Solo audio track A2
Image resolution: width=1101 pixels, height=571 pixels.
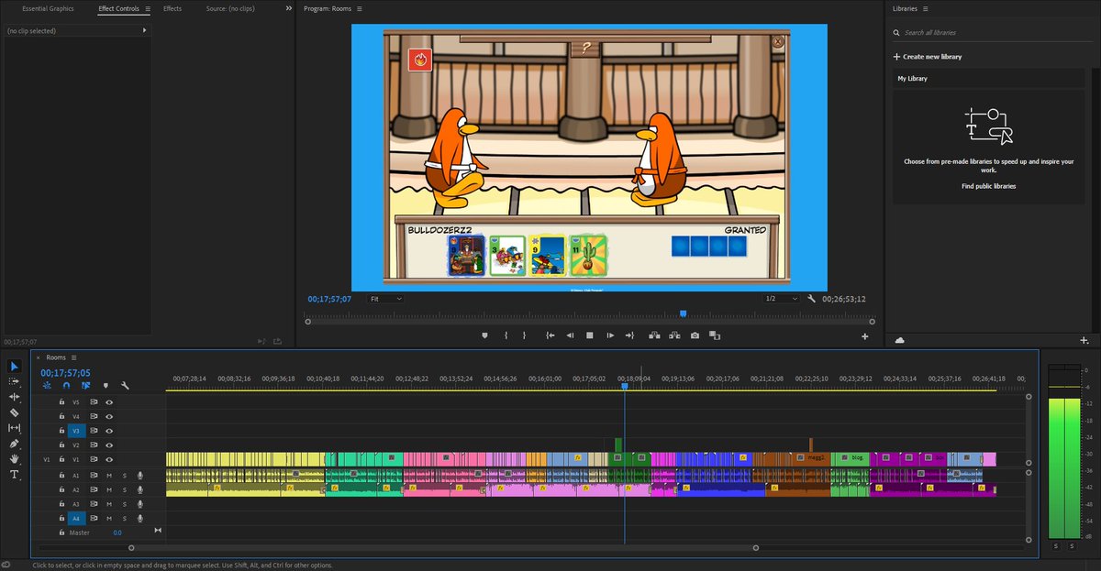(124, 489)
